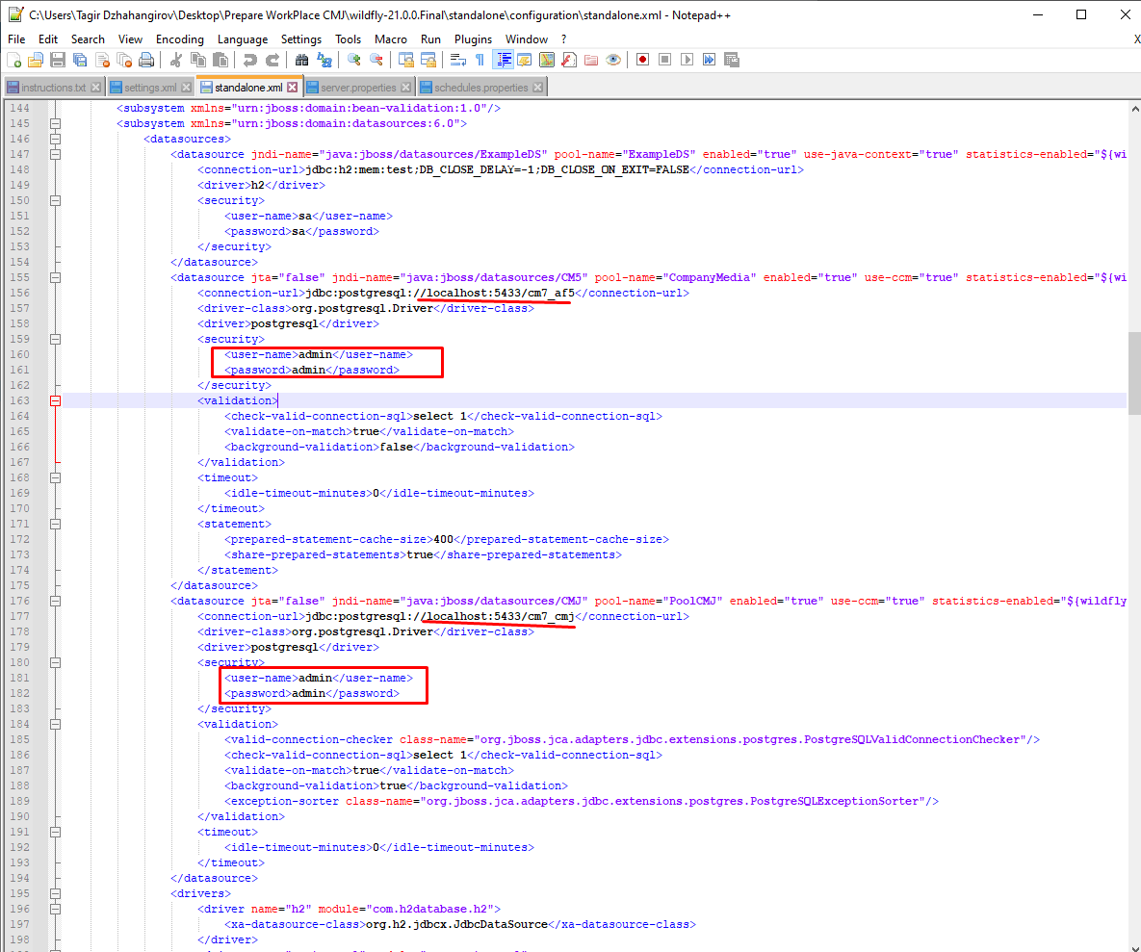Click the Find binoculars icon
Image resolution: width=1141 pixels, height=952 pixels.
(x=302, y=60)
